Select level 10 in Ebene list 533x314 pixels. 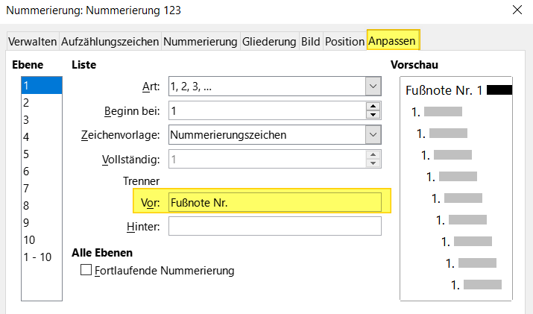point(42,240)
